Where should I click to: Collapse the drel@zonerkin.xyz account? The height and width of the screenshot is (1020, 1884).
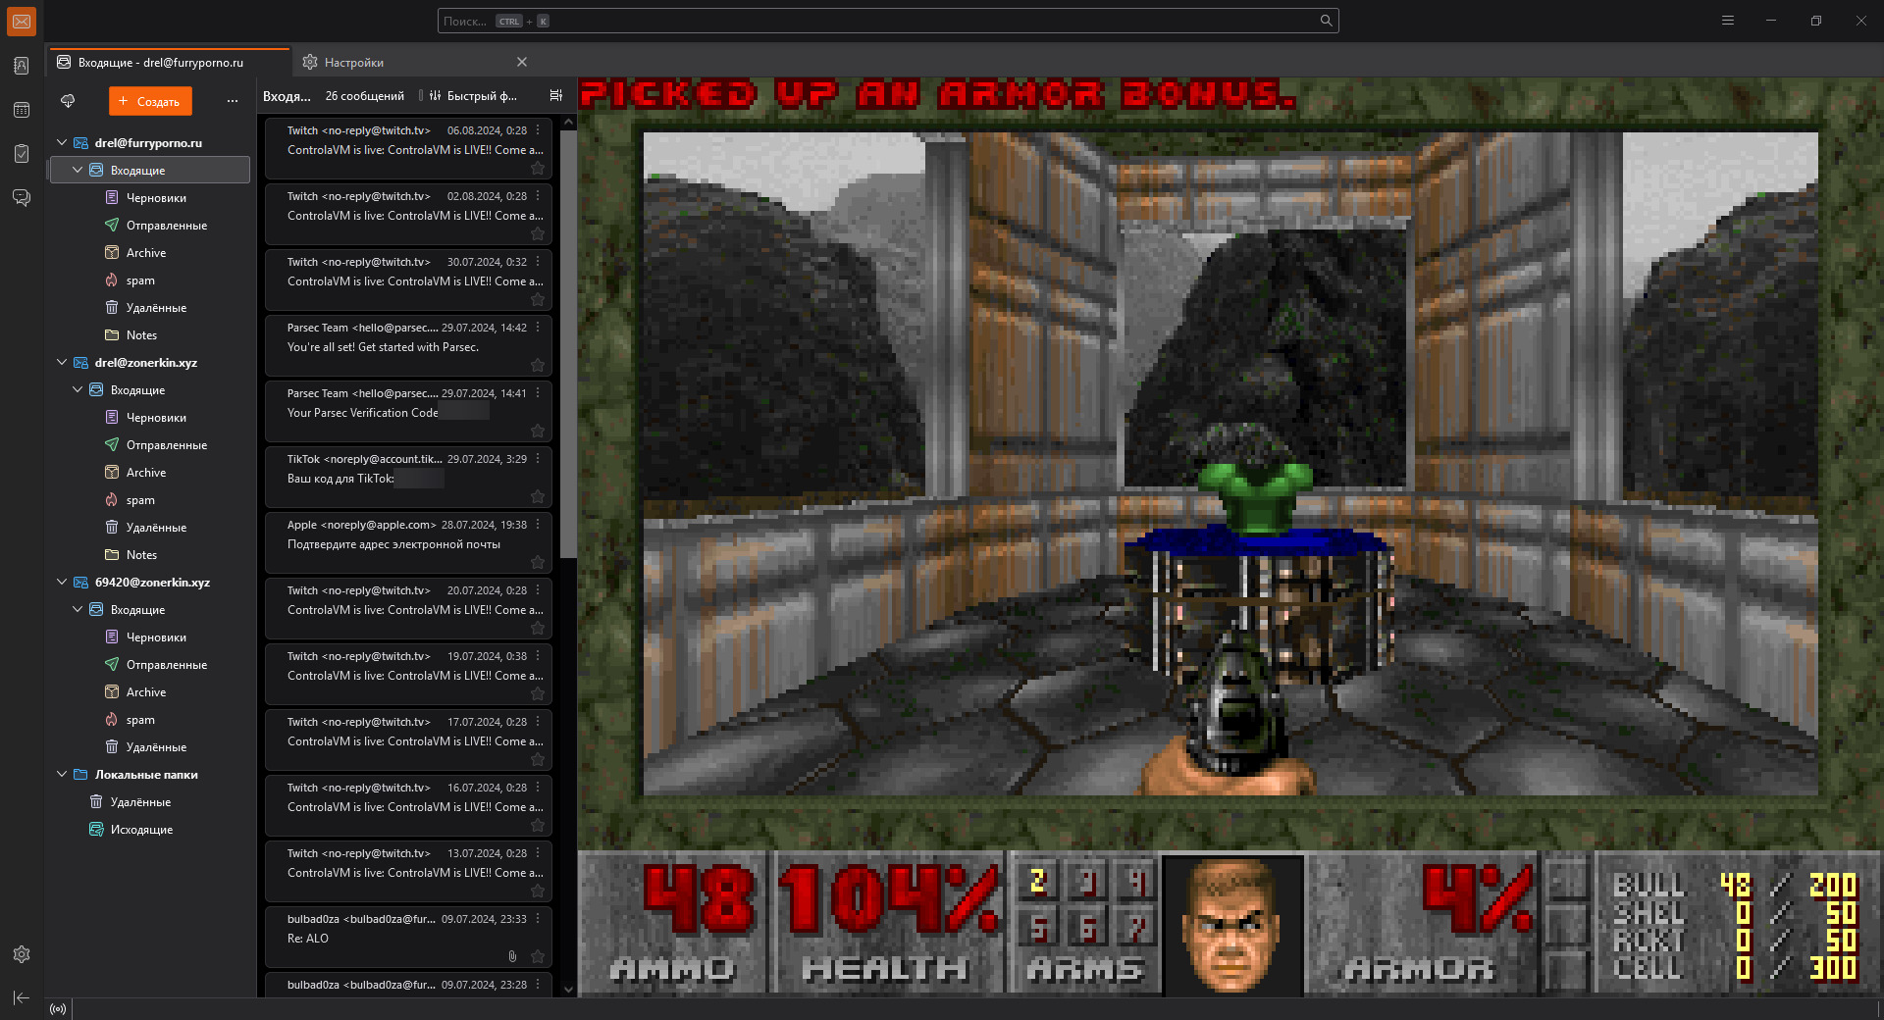point(62,362)
